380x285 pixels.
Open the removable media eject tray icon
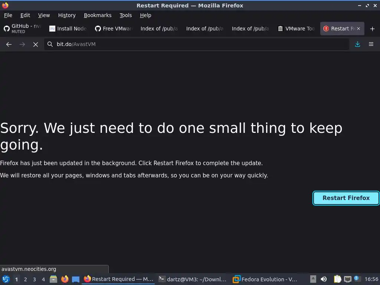(x=313, y=279)
